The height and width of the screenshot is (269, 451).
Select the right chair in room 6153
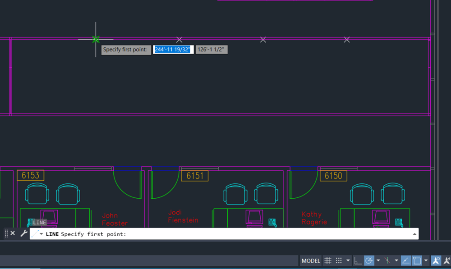68,194
